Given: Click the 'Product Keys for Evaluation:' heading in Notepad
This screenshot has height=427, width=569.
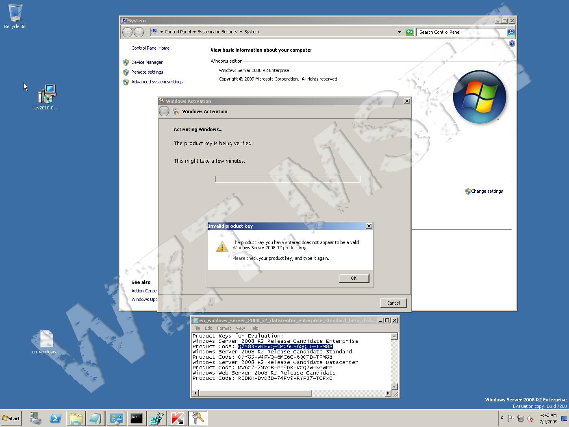Looking at the screenshot, I should point(238,336).
